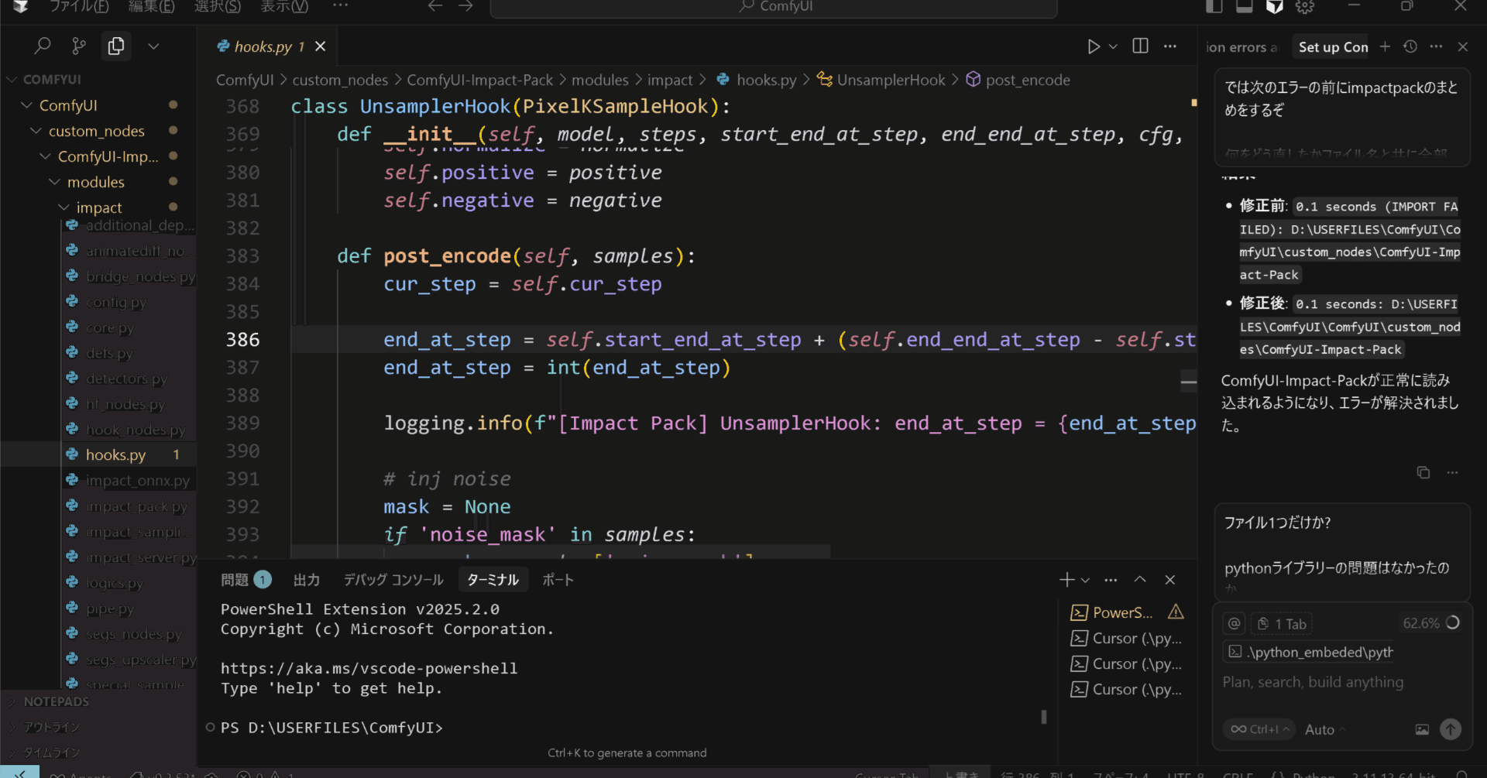1487x778 pixels.
Task: Open the vscode-powershell help link
Action: tap(369, 667)
